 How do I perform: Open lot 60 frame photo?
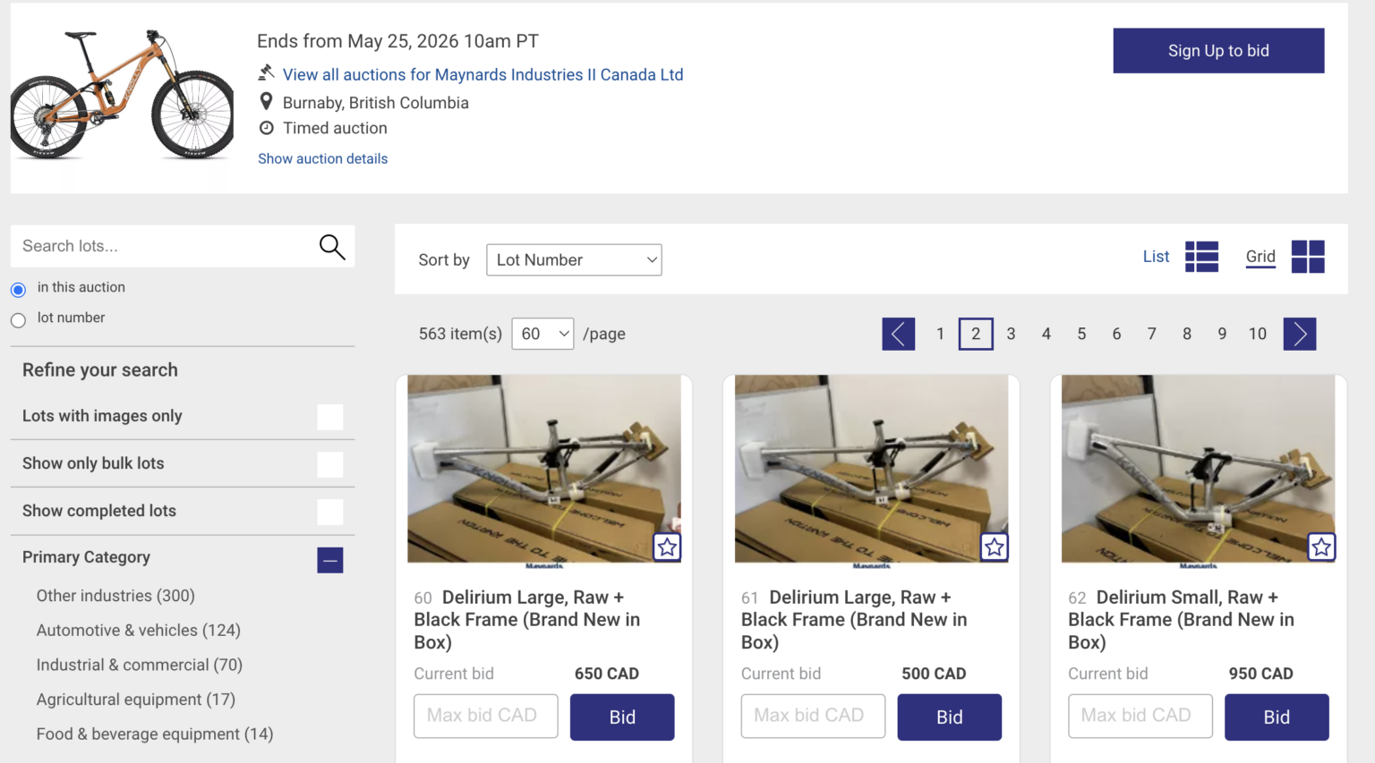544,469
